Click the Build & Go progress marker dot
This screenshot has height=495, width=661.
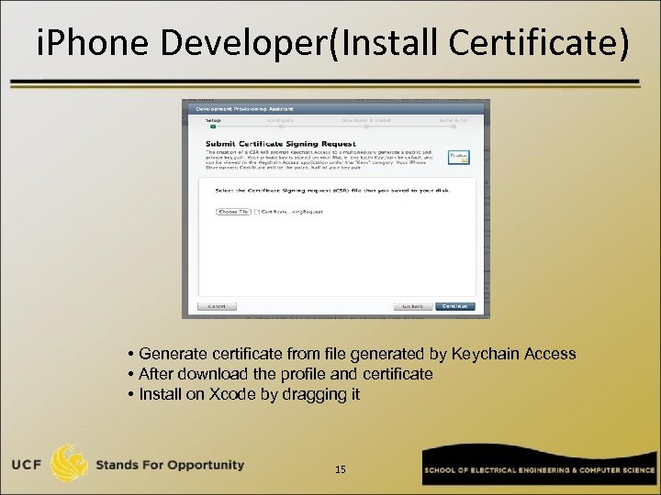pos(454,126)
